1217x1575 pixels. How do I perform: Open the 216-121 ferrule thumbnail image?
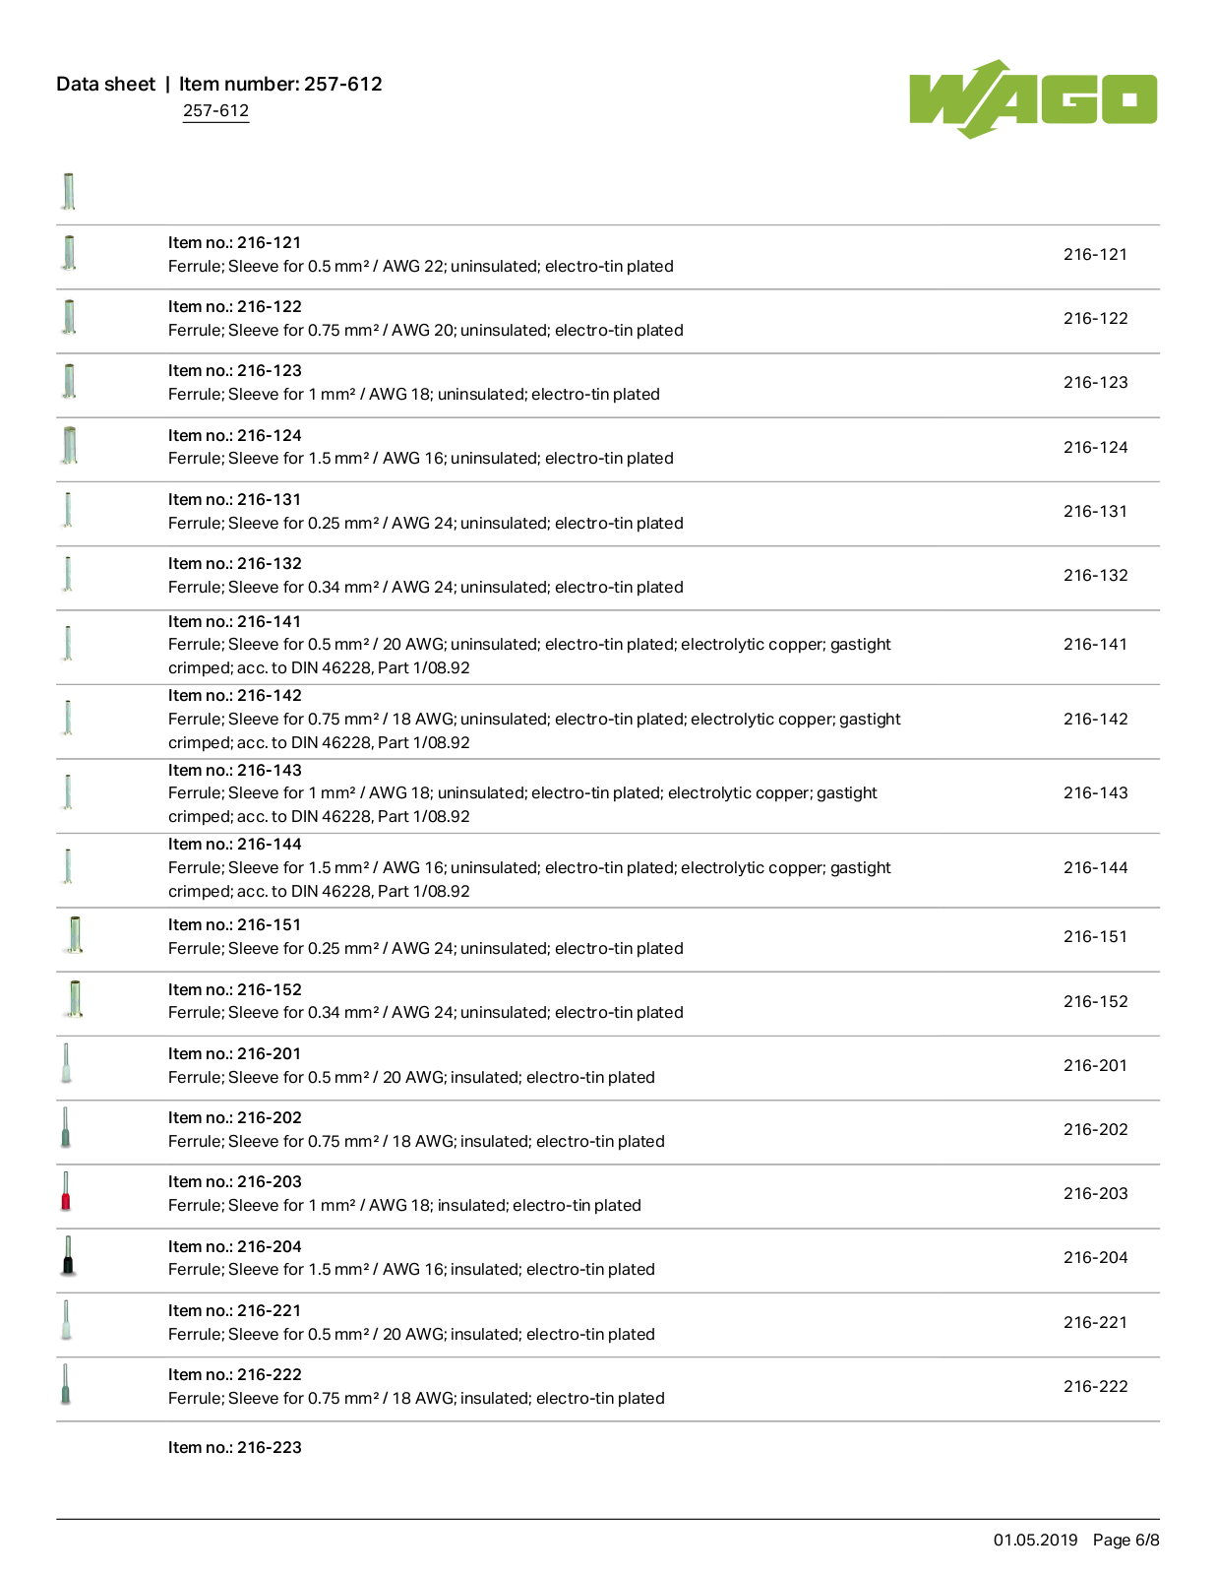click(x=69, y=253)
